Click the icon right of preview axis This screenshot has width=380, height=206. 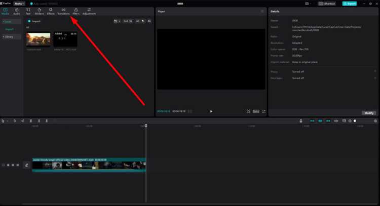pyautogui.click(x=344, y=121)
